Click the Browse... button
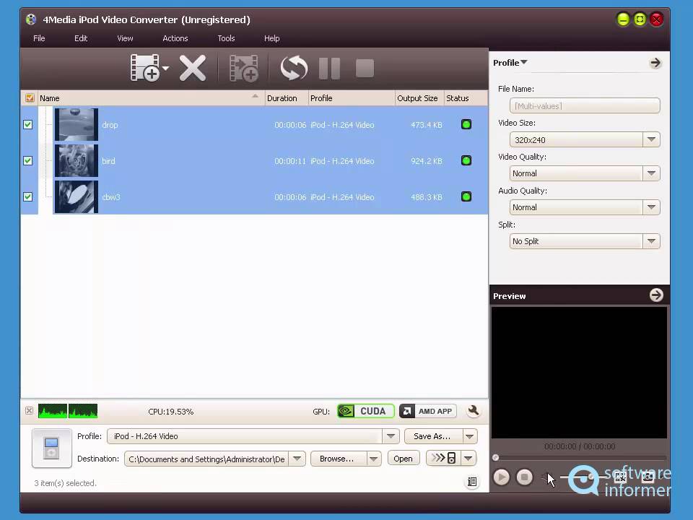This screenshot has height=520, width=693. 339,459
